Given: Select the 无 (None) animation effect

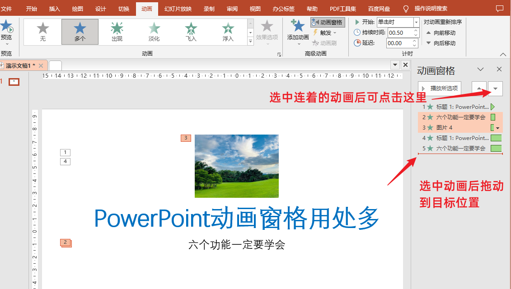Looking at the screenshot, I should [x=42, y=32].
